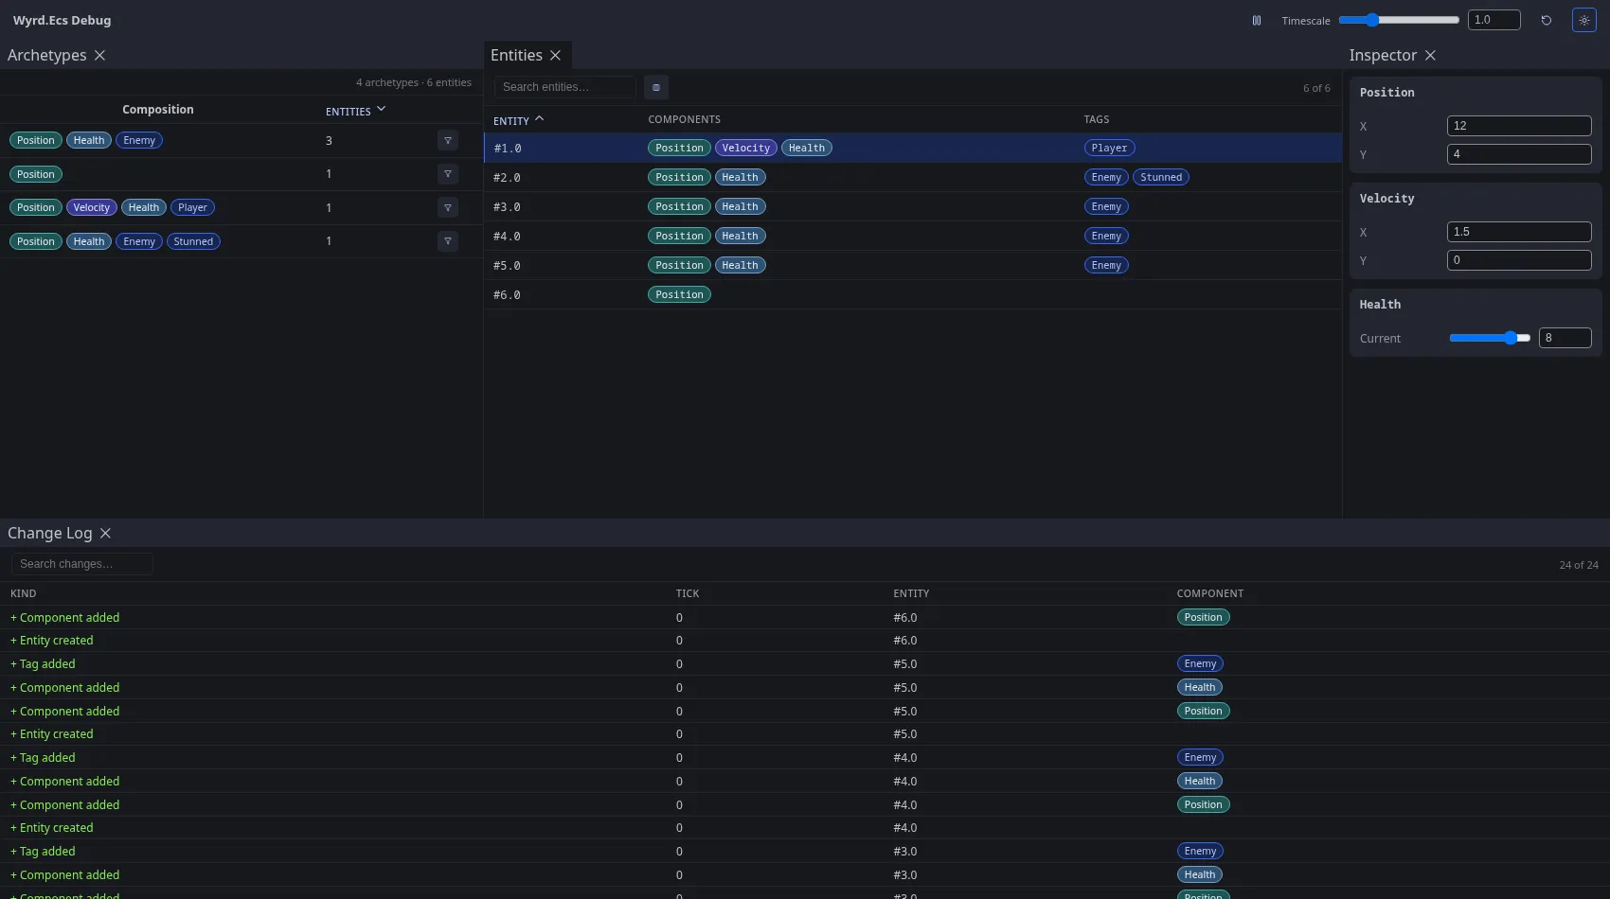Click the Timescale value field showing 1.0
Screen dimensions: 1610x899
click(x=1494, y=20)
